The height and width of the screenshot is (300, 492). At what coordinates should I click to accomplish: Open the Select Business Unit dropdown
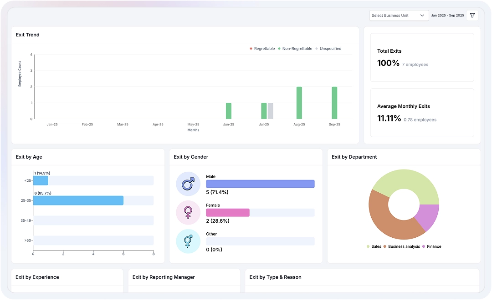click(x=394, y=15)
